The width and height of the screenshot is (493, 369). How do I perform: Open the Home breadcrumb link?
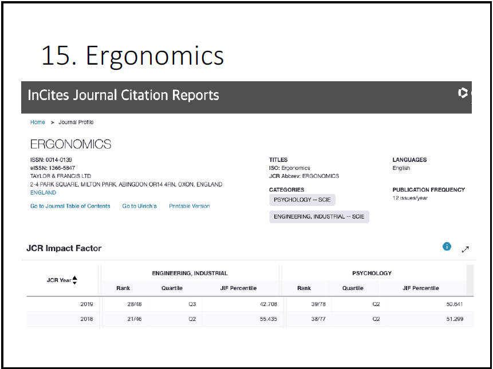click(x=38, y=122)
